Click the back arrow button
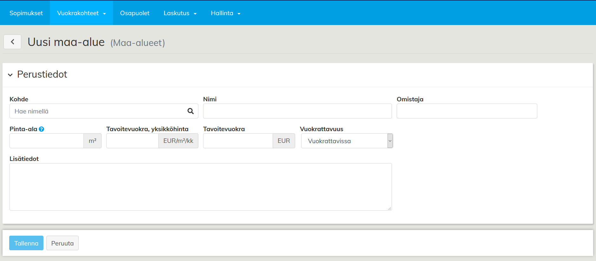The height and width of the screenshot is (261, 596). (x=12, y=42)
